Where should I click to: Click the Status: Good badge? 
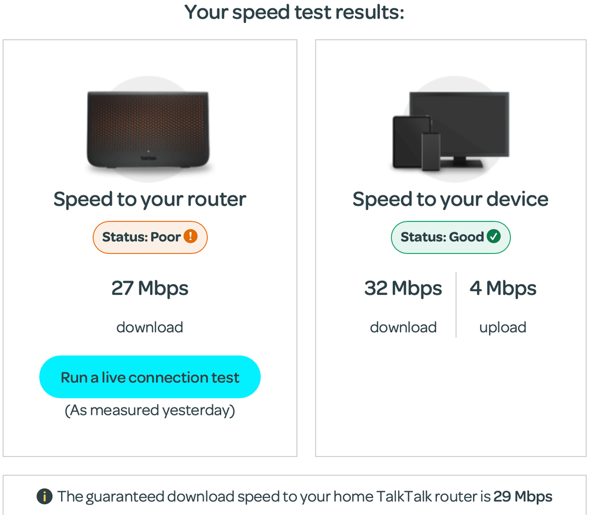tap(450, 237)
